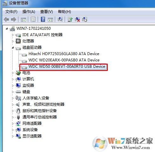Viewport: 155px width, 152px height.
Task: Open the 操作(A) menu
Action: (29, 12)
